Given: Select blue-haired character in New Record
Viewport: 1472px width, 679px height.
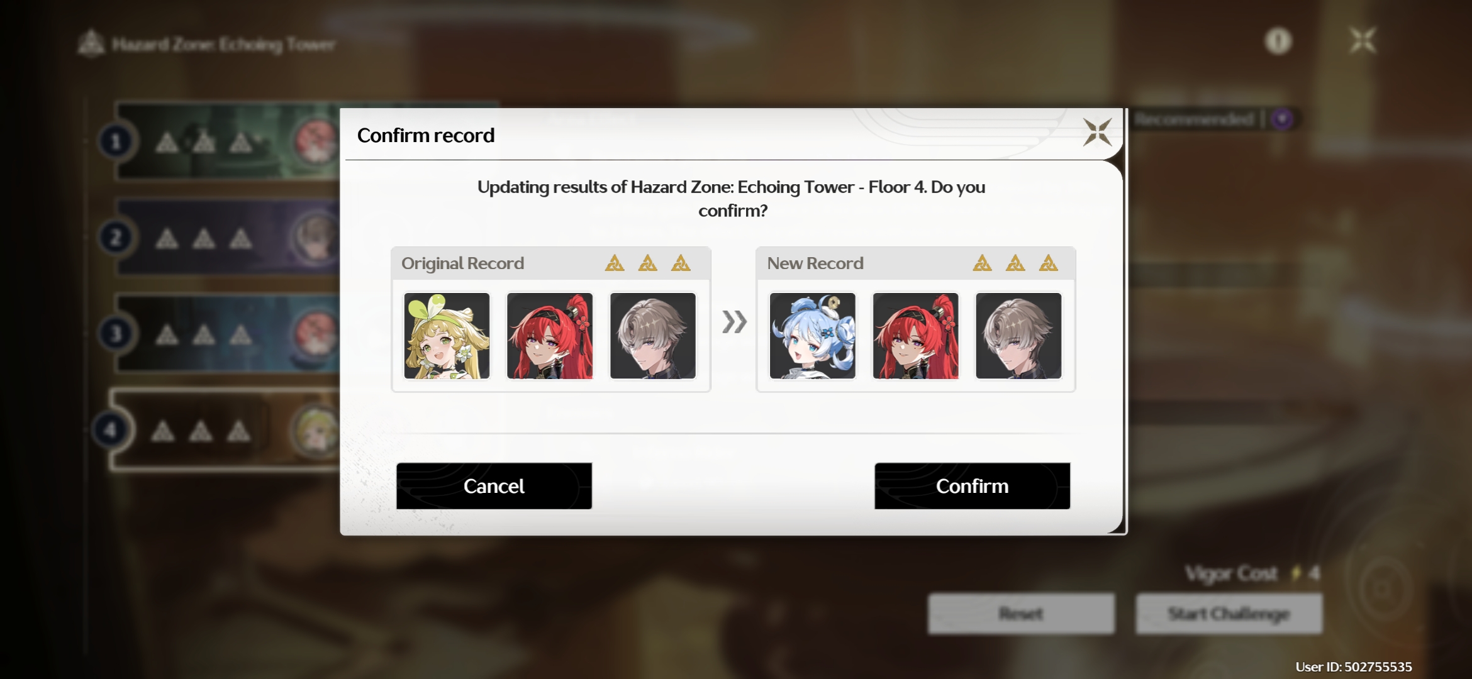Looking at the screenshot, I should tap(812, 336).
